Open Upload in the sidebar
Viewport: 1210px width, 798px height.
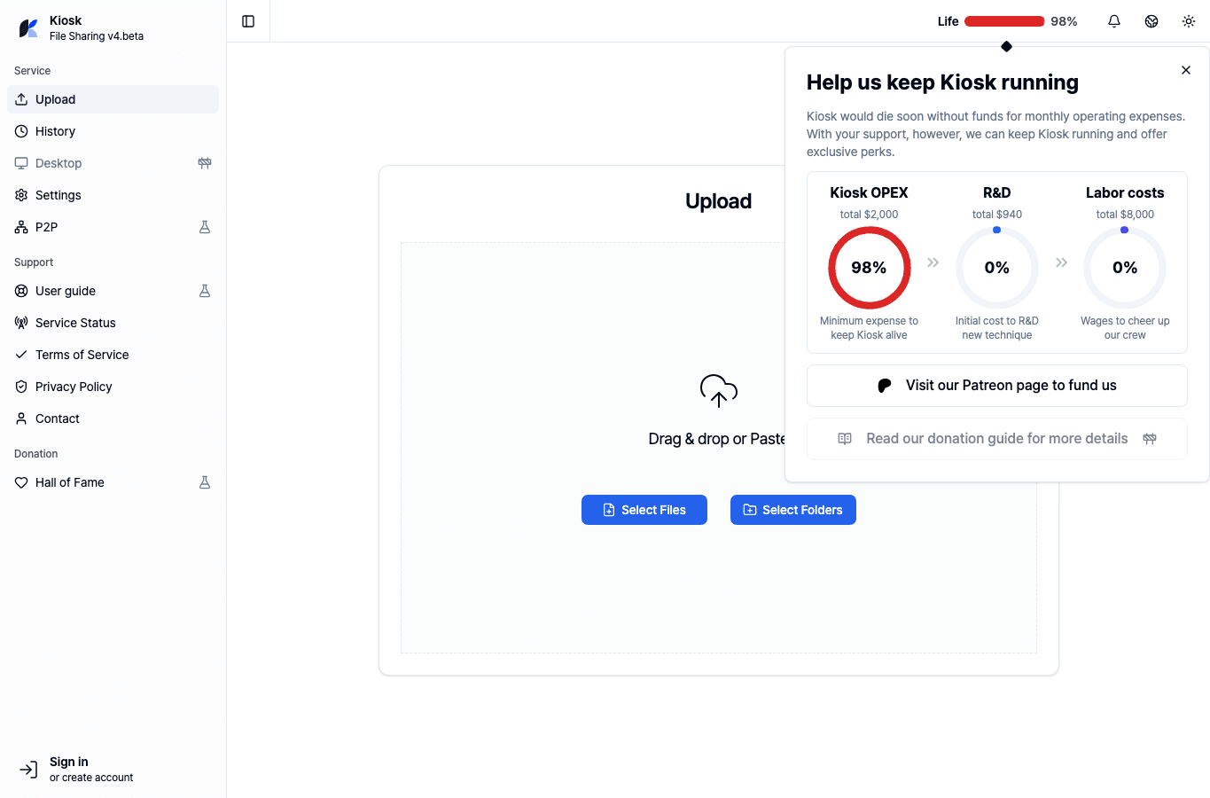pyautogui.click(x=113, y=99)
